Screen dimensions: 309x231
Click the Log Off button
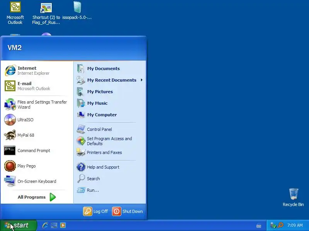tap(95, 211)
